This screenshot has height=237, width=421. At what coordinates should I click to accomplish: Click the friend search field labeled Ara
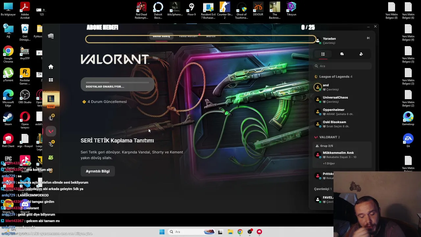coord(342,66)
